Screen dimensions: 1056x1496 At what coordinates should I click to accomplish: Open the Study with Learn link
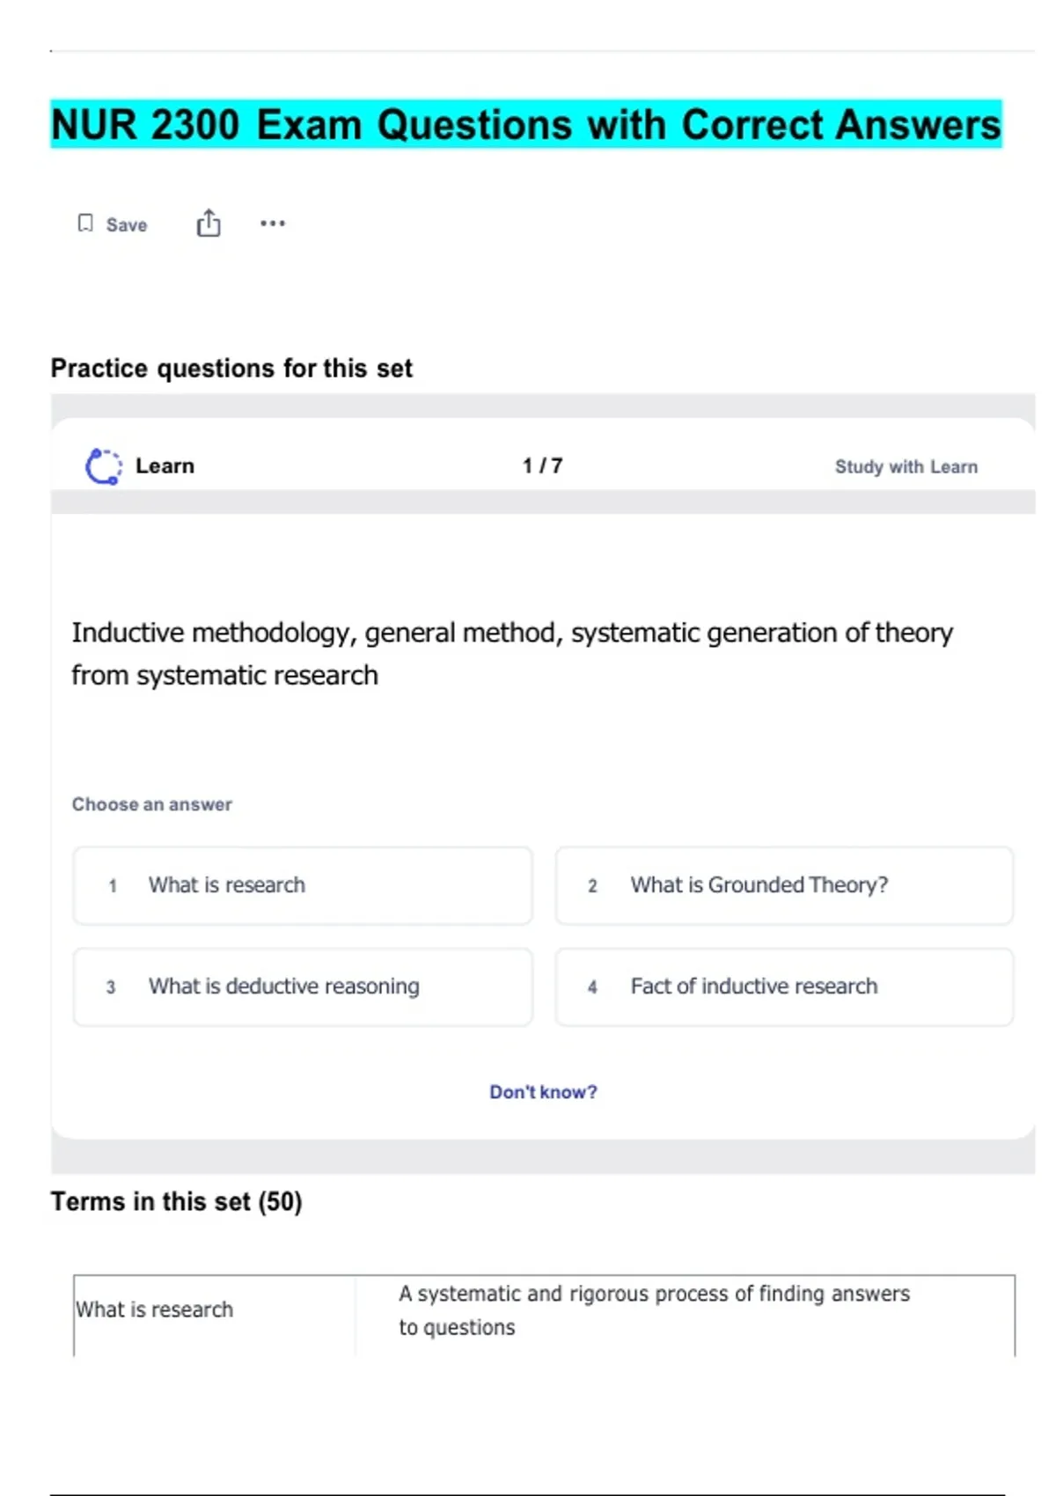coord(906,467)
